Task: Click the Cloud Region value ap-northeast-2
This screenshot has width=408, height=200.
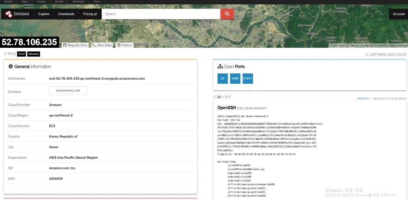Action: 61,115
